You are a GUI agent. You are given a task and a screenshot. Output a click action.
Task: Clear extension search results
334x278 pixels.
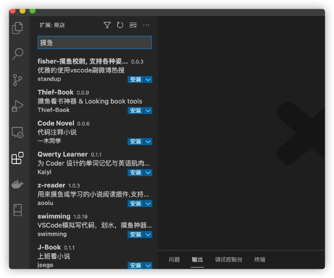click(x=133, y=25)
